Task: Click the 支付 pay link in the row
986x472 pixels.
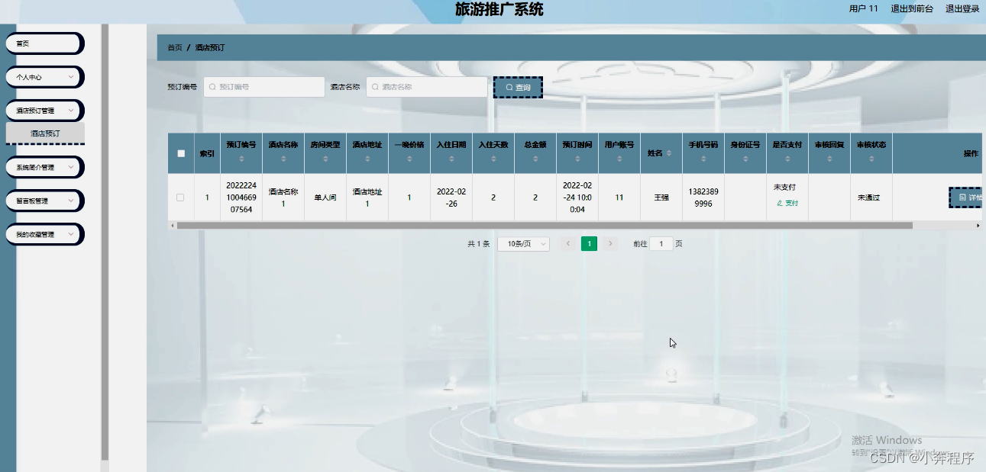Action: pyautogui.click(x=787, y=204)
